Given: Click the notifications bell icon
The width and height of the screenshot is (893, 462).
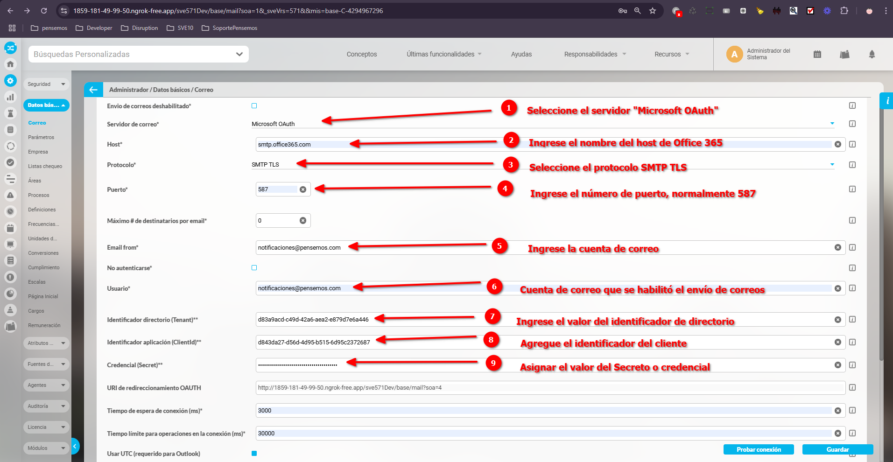Looking at the screenshot, I should [x=872, y=54].
